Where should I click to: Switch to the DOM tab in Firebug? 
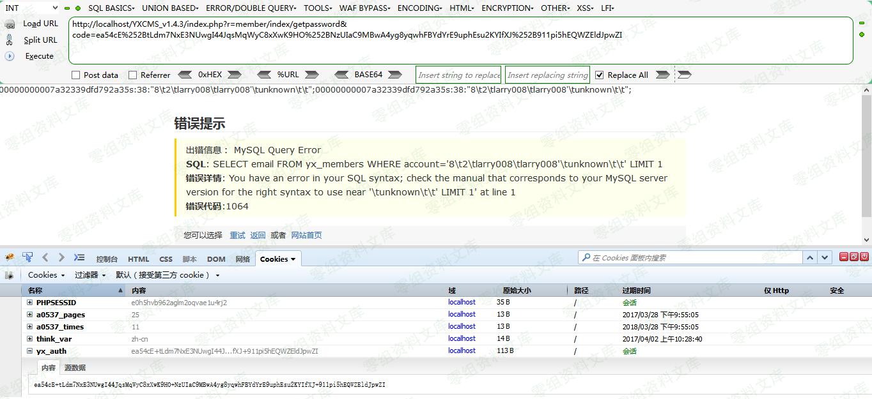click(216, 259)
